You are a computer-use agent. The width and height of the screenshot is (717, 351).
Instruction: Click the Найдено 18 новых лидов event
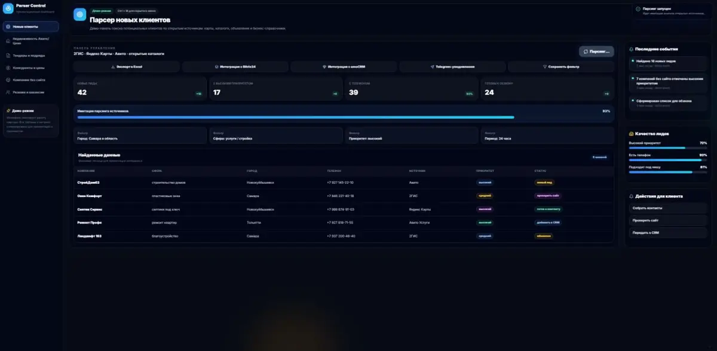coord(668,63)
